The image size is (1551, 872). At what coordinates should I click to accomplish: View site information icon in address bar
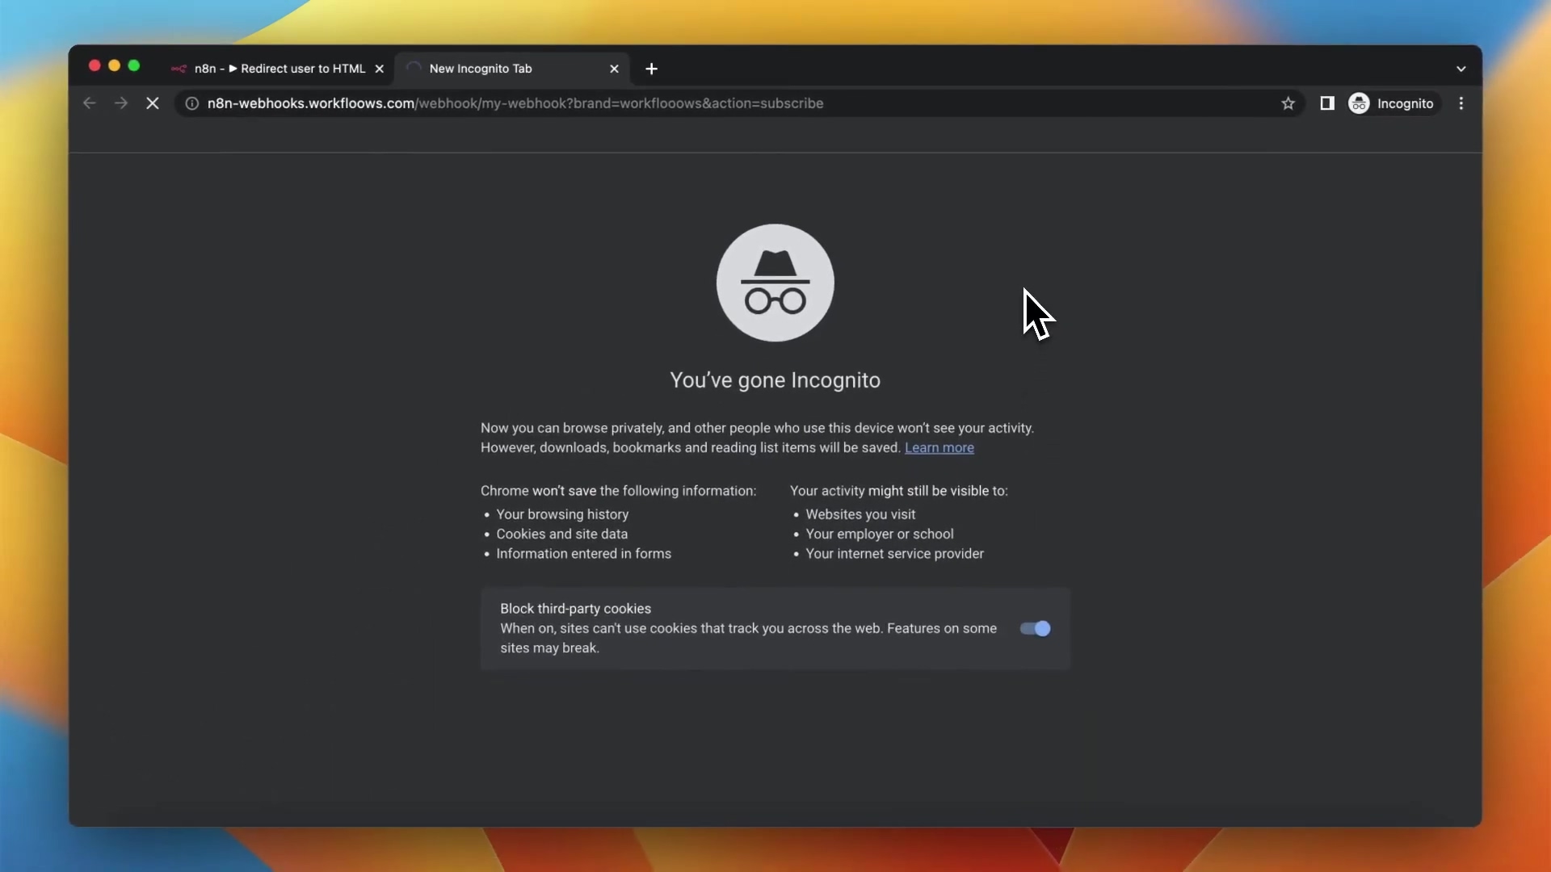click(x=192, y=103)
